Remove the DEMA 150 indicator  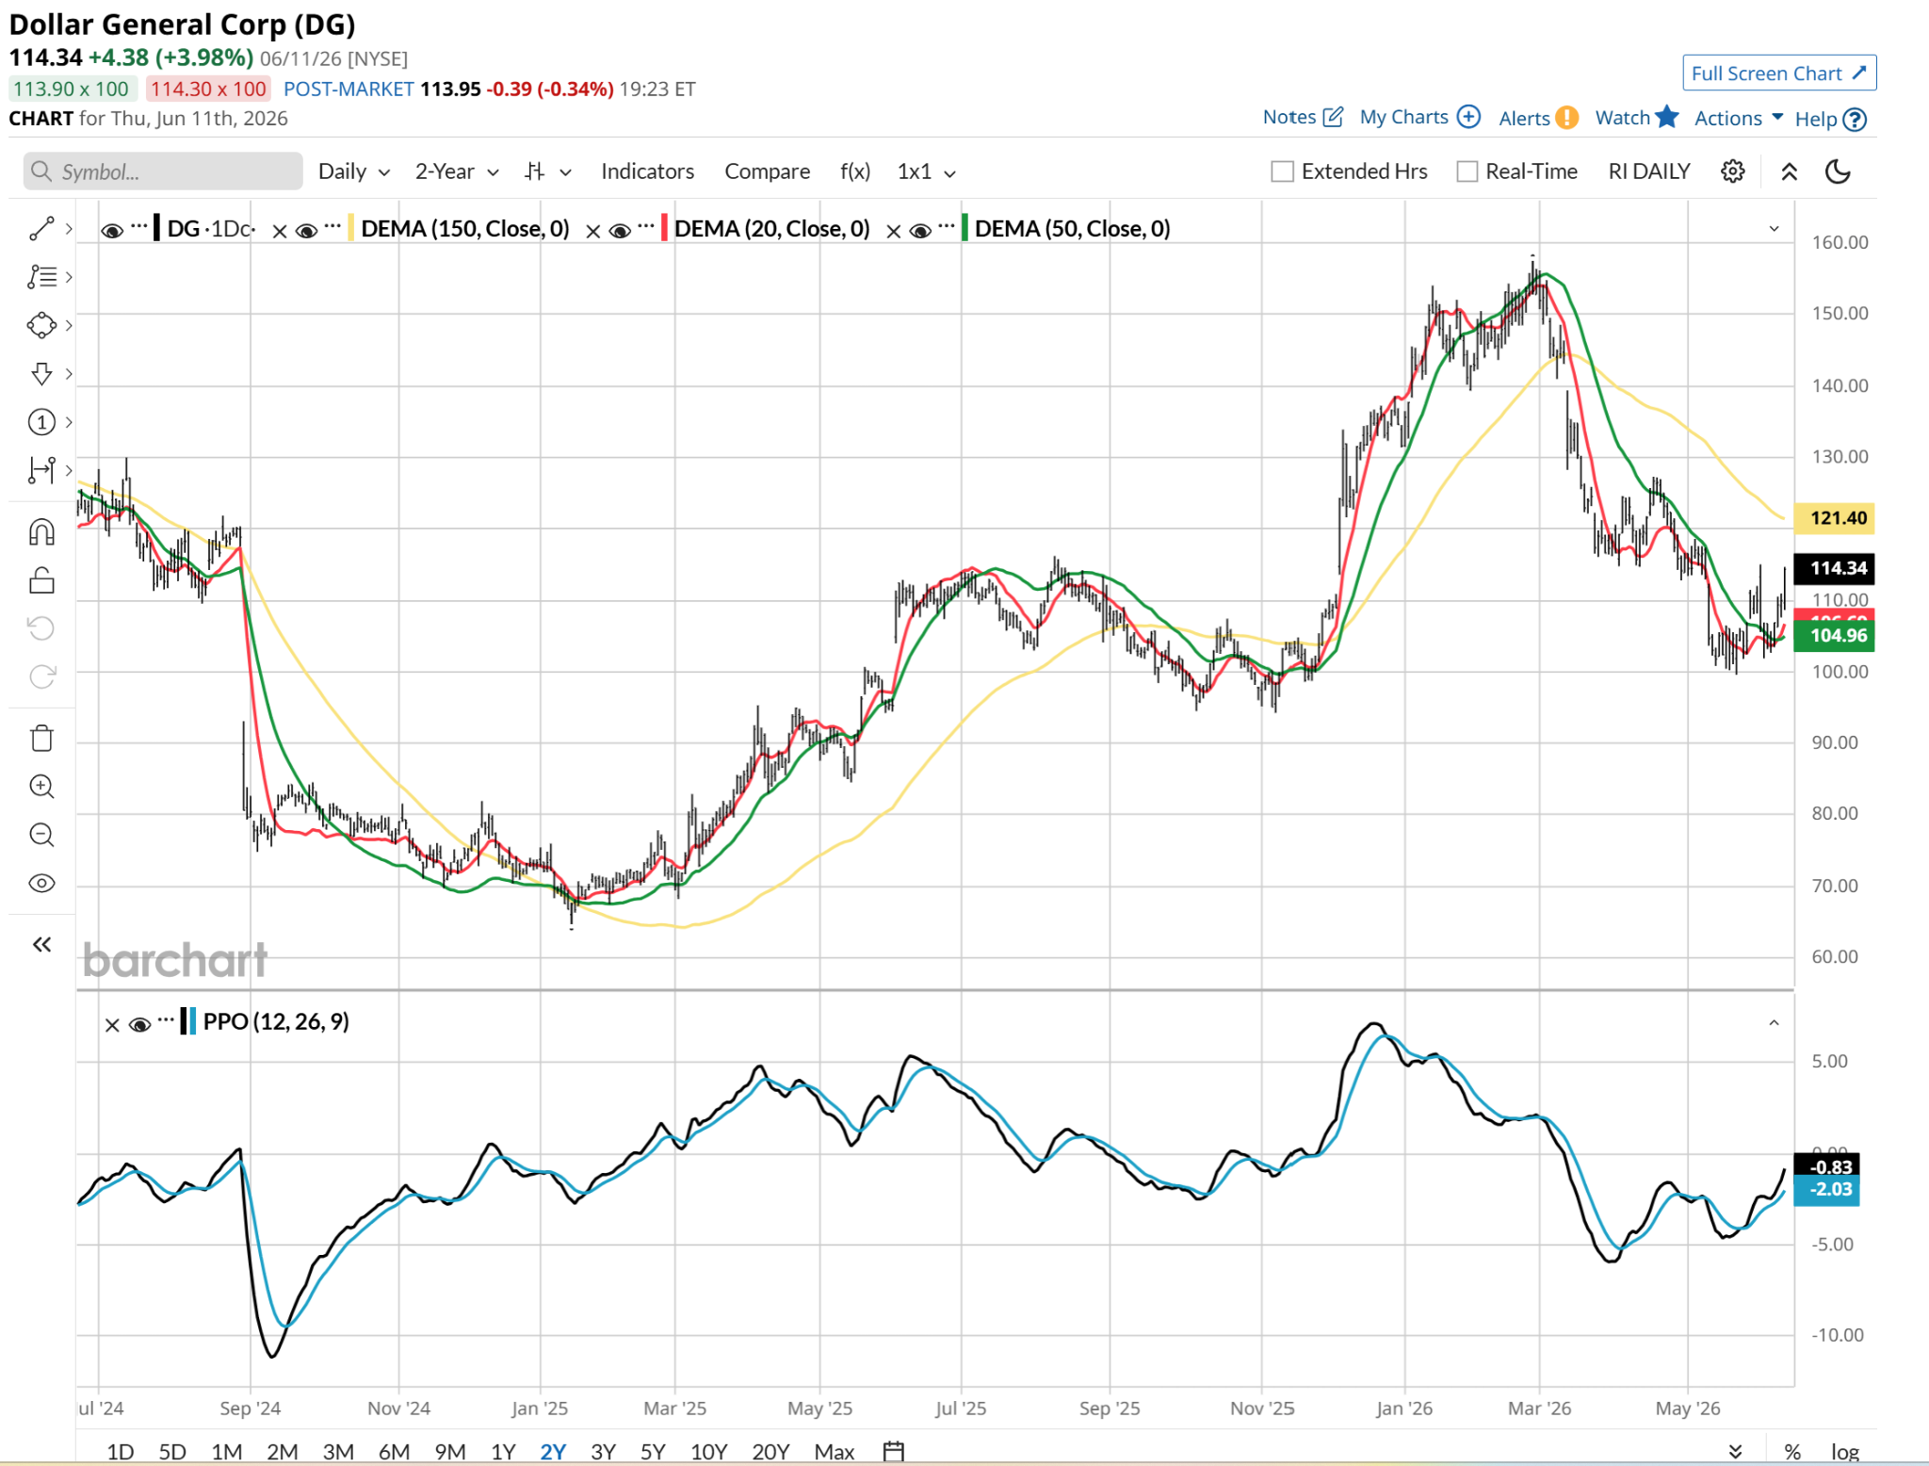[280, 231]
